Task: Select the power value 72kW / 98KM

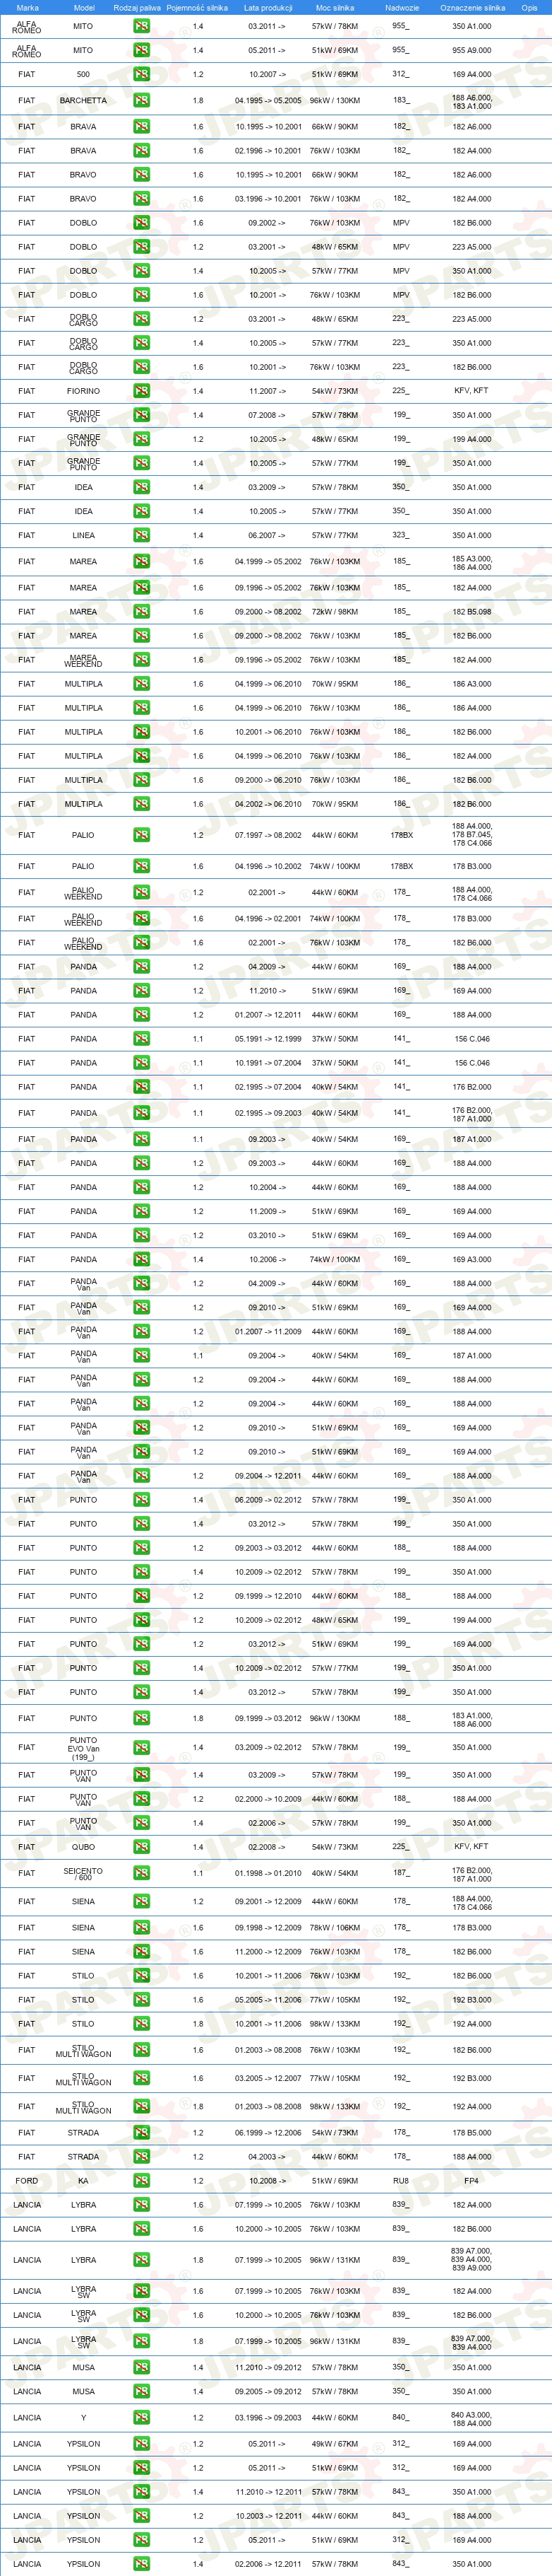Action: (x=335, y=612)
